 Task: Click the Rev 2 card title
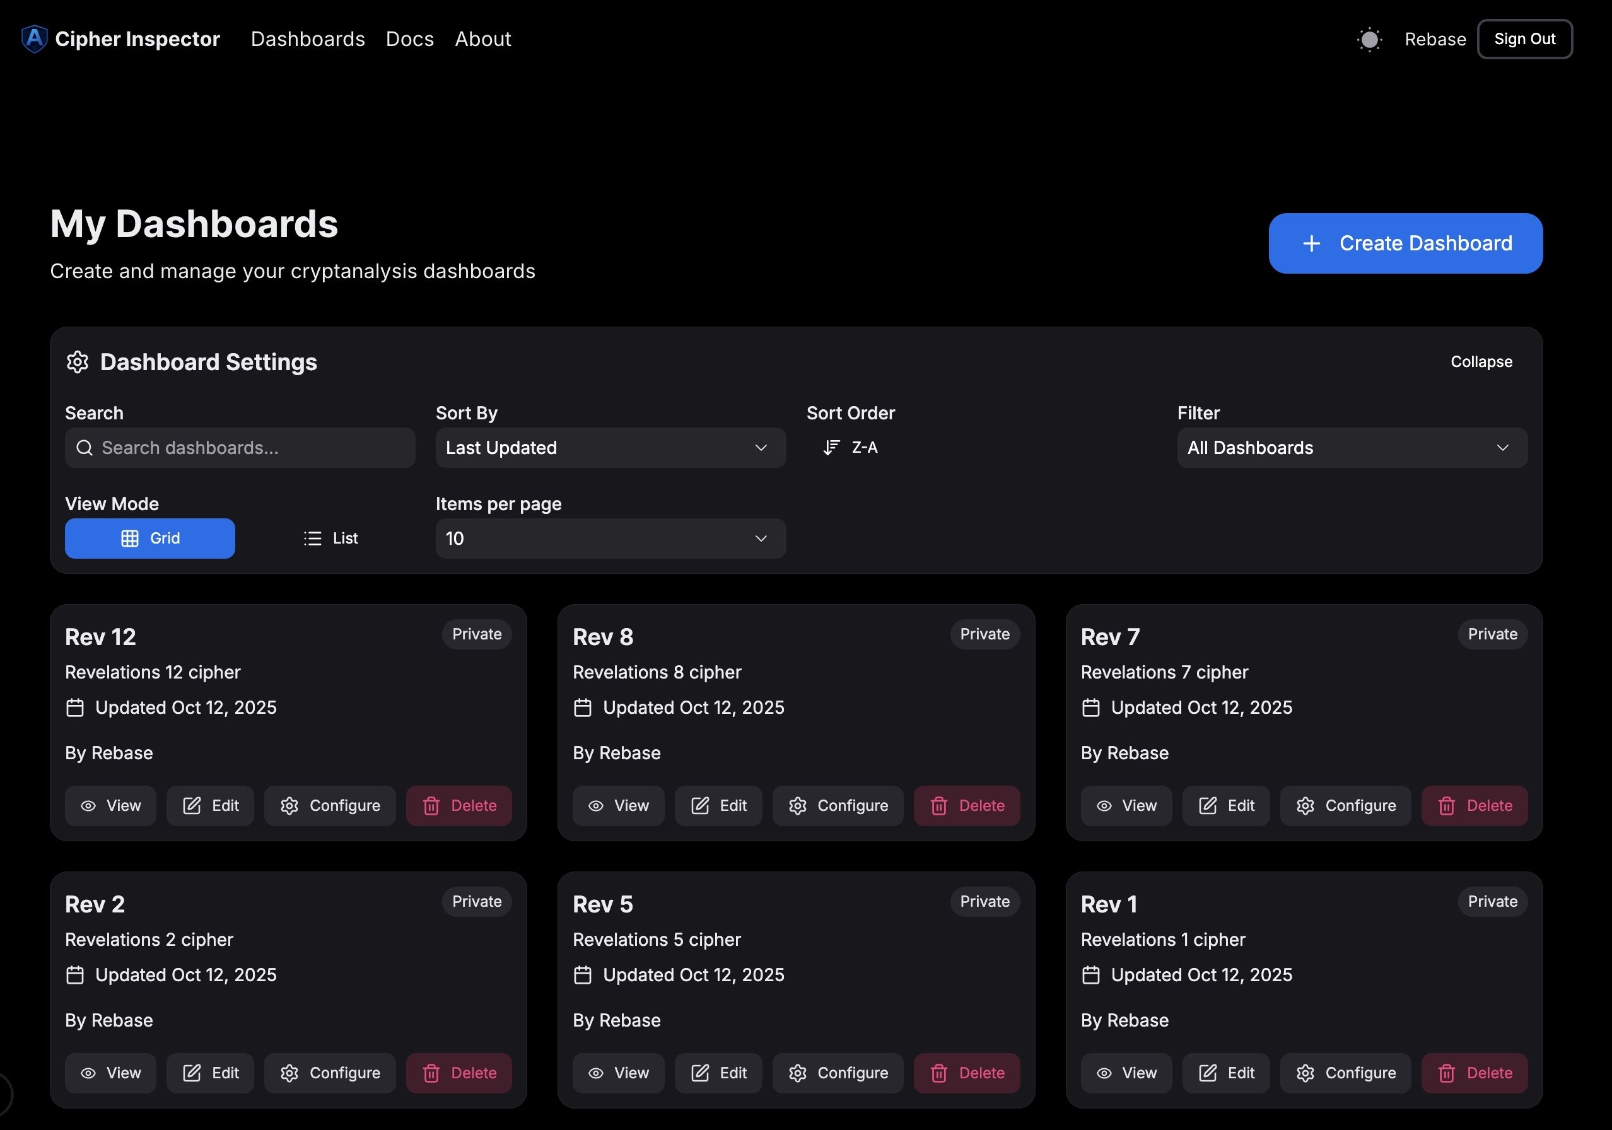point(95,905)
